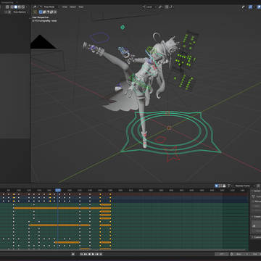Viewport: 261px width, 261px height.
Task: Jump to the first frame of playback
Action: tap(82, 254)
